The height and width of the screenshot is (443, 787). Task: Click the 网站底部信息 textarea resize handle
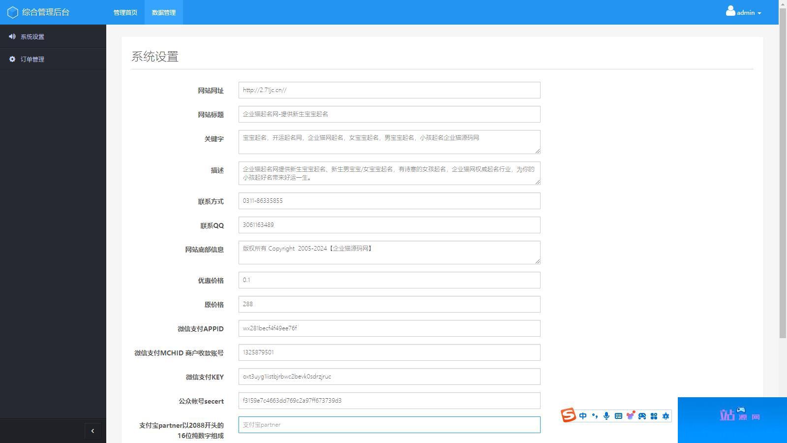[538, 261]
